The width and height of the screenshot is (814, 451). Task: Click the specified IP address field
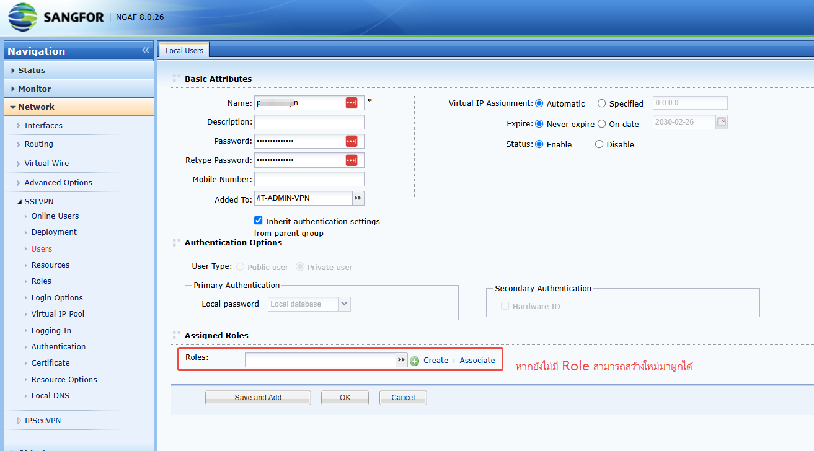pyautogui.click(x=691, y=103)
